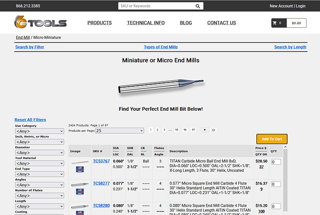The image size is (320, 215).
Task: Open product SKU TC53767
Action: 101,161
